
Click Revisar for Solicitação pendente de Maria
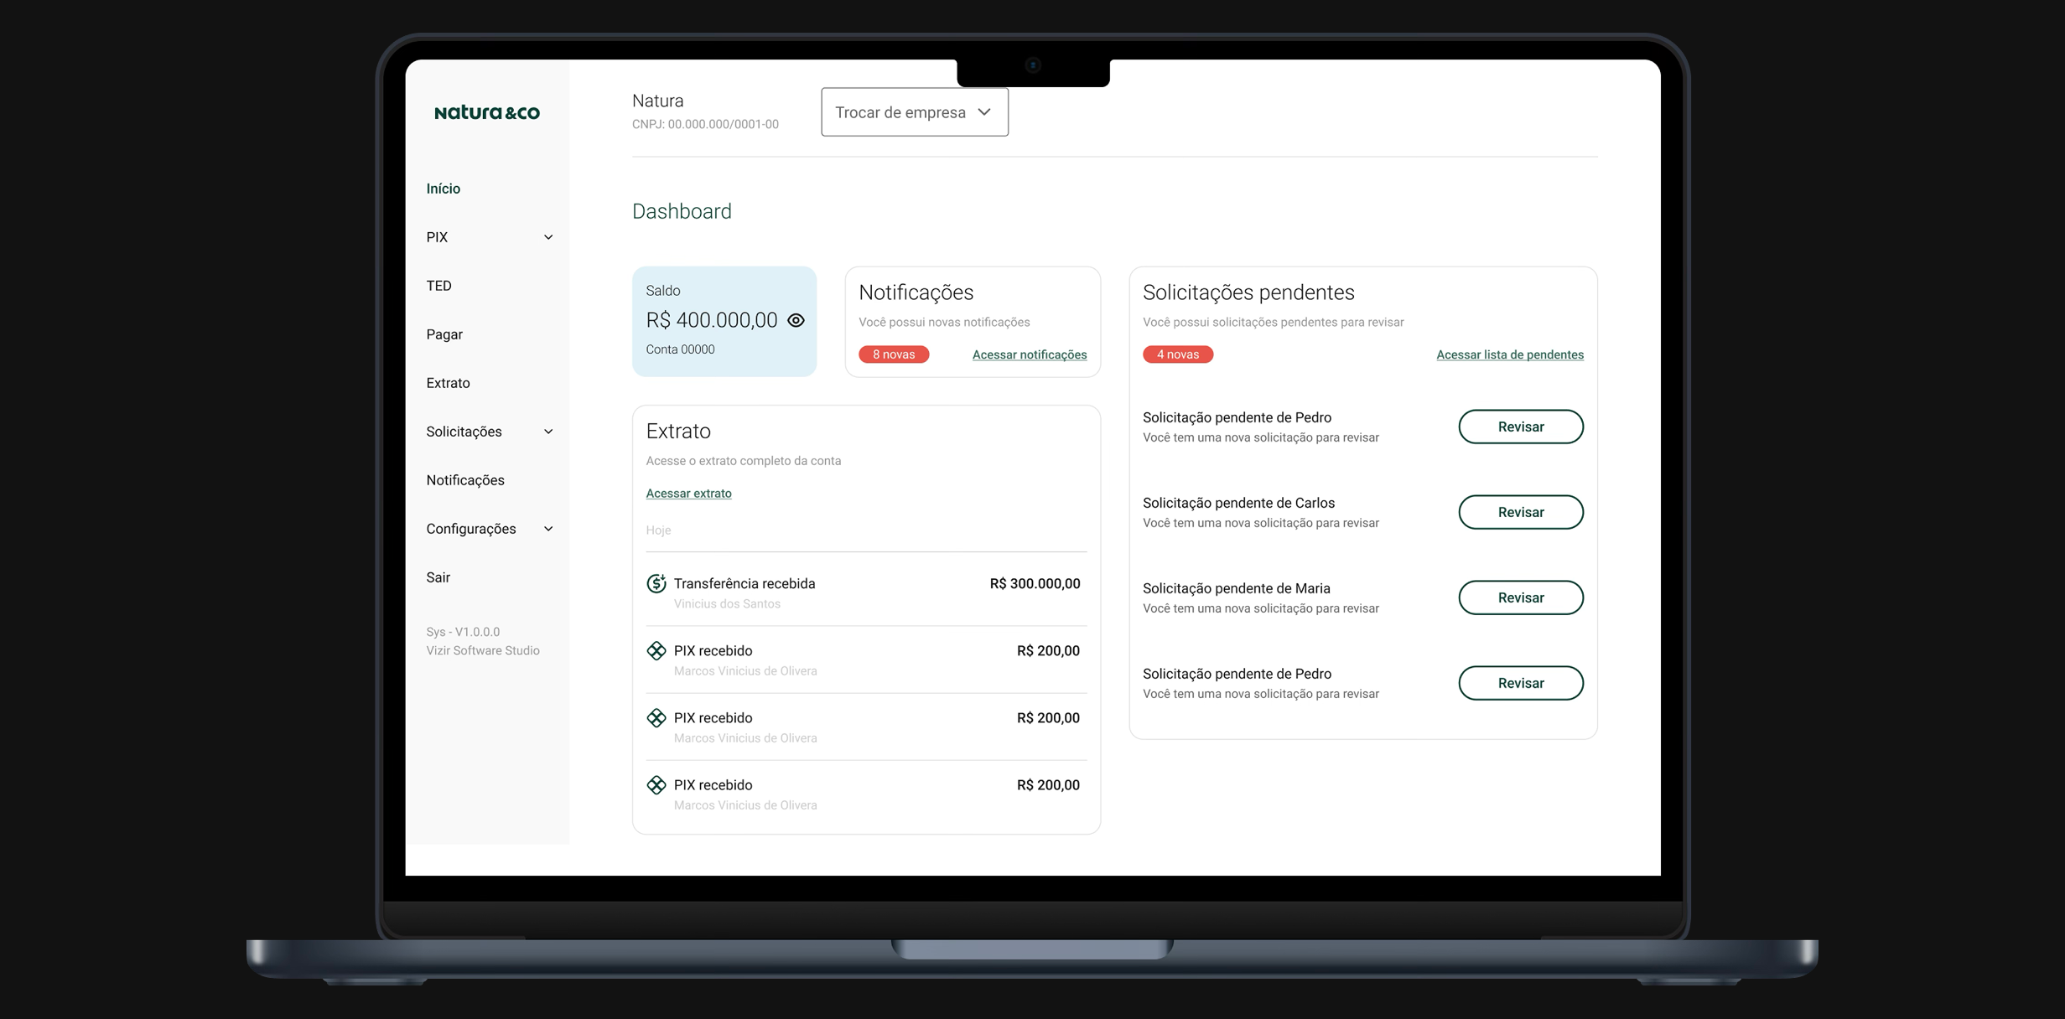pyautogui.click(x=1520, y=597)
